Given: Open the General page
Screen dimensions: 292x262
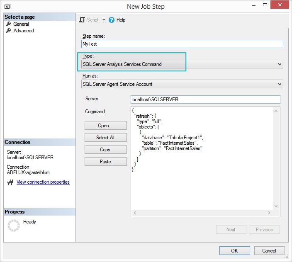Looking at the screenshot, I should [x=21, y=24].
